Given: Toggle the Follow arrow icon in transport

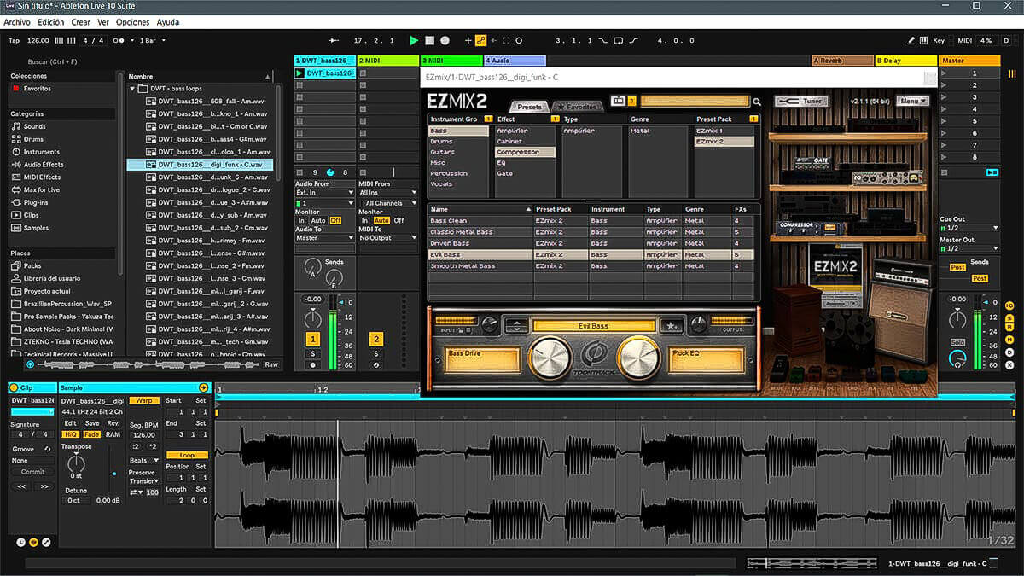Looking at the screenshot, I should coord(335,40).
